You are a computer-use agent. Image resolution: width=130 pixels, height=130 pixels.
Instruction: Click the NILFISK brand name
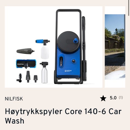coord(14,99)
